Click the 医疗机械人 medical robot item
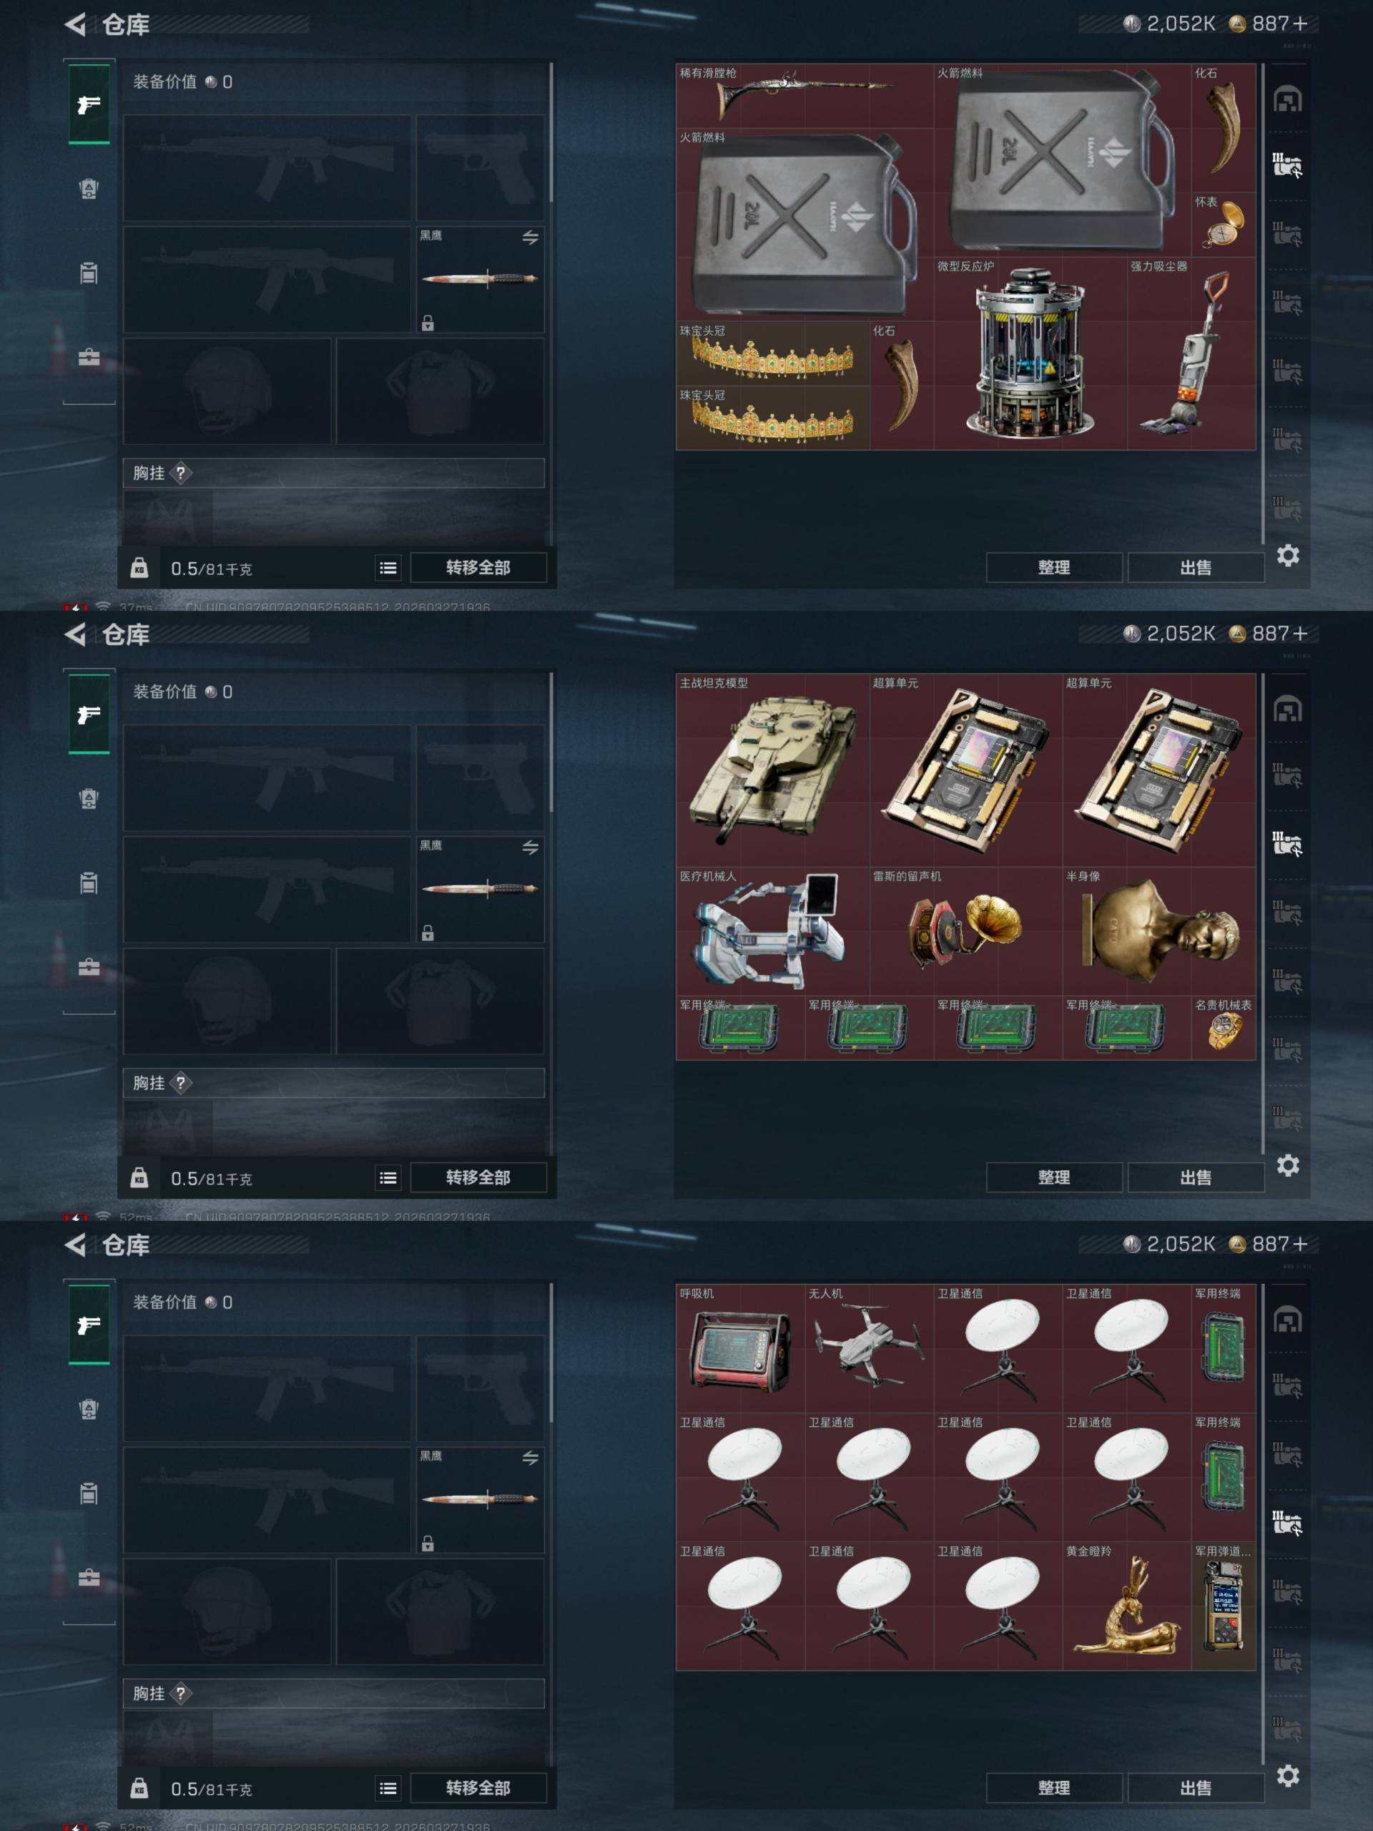This screenshot has width=1373, height=1831. (x=773, y=931)
